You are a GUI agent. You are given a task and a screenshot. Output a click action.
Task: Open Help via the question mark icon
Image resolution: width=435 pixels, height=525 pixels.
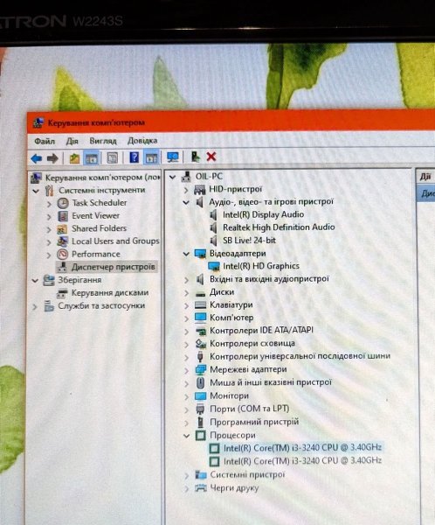pyautogui.click(x=134, y=157)
